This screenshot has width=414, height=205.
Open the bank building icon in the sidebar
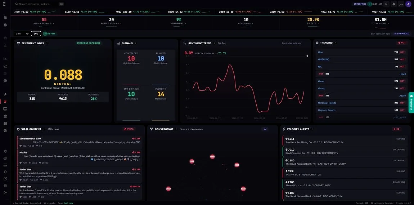(5, 116)
